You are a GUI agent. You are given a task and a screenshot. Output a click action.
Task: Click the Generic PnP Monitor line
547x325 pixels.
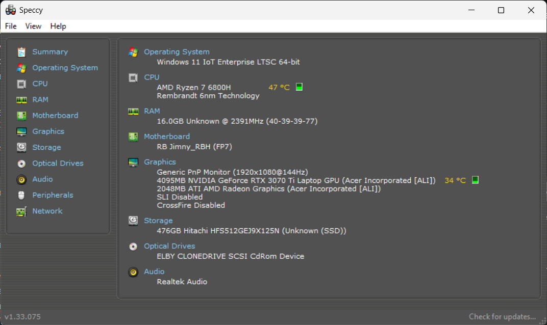pyautogui.click(x=232, y=172)
